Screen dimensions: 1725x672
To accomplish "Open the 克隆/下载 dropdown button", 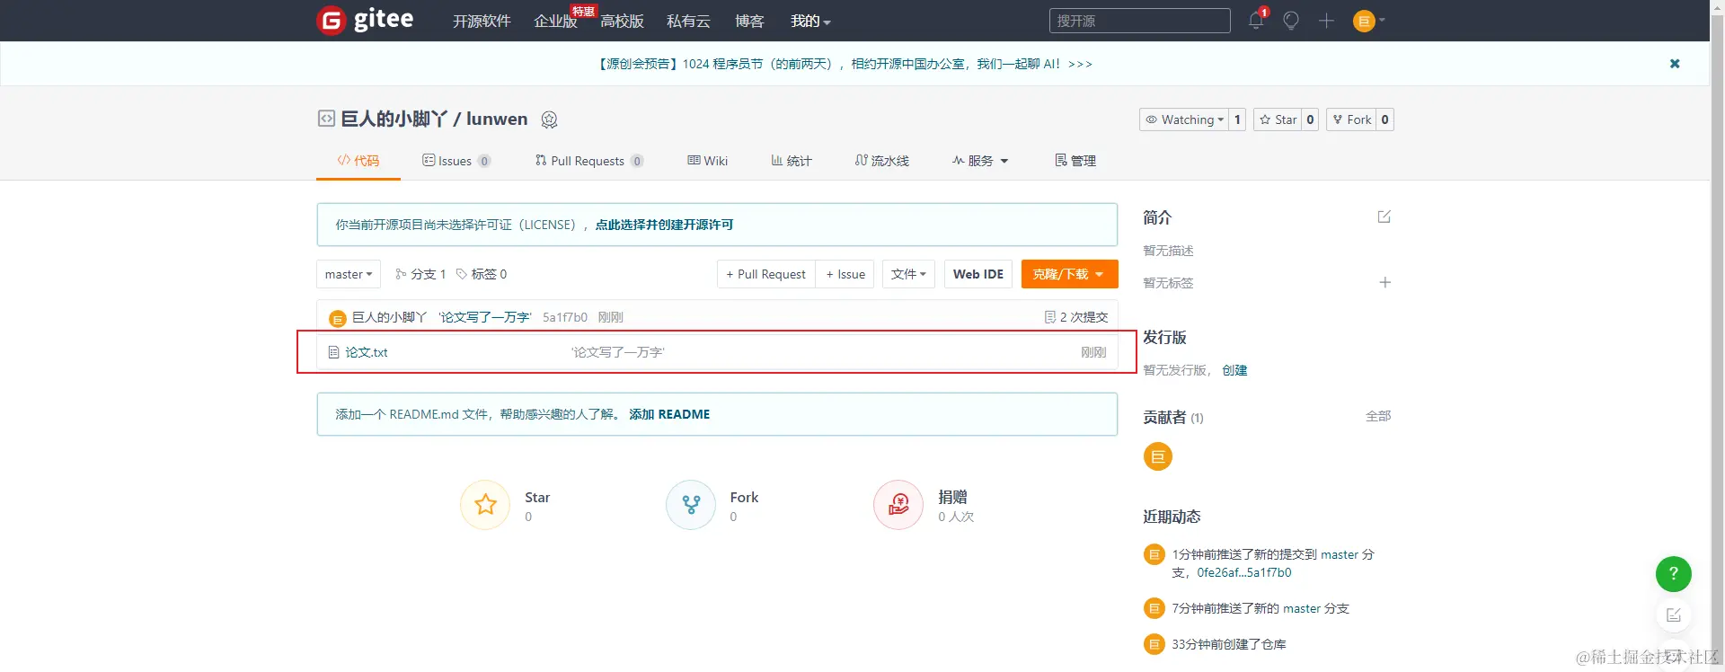I will pyautogui.click(x=1069, y=274).
